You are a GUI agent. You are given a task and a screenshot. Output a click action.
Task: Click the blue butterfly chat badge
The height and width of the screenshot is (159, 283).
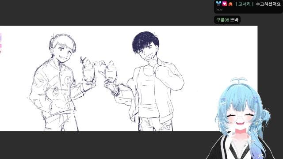[218, 4]
